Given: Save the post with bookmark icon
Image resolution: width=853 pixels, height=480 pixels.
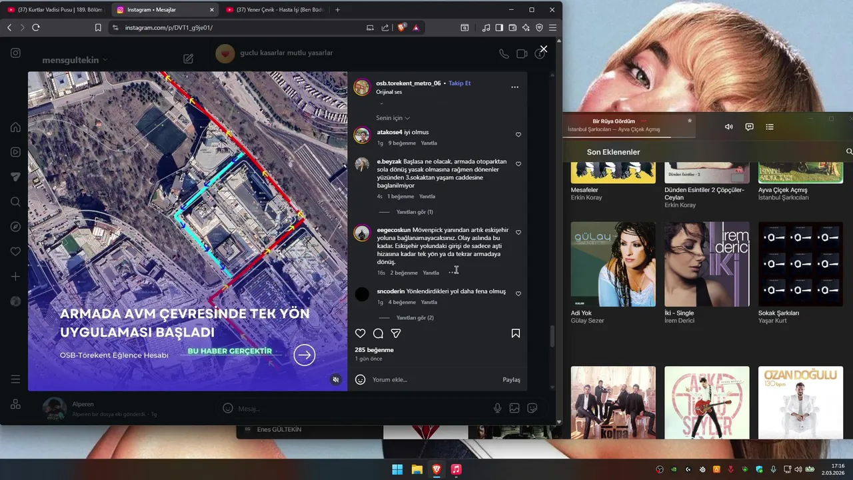Looking at the screenshot, I should 515,333.
